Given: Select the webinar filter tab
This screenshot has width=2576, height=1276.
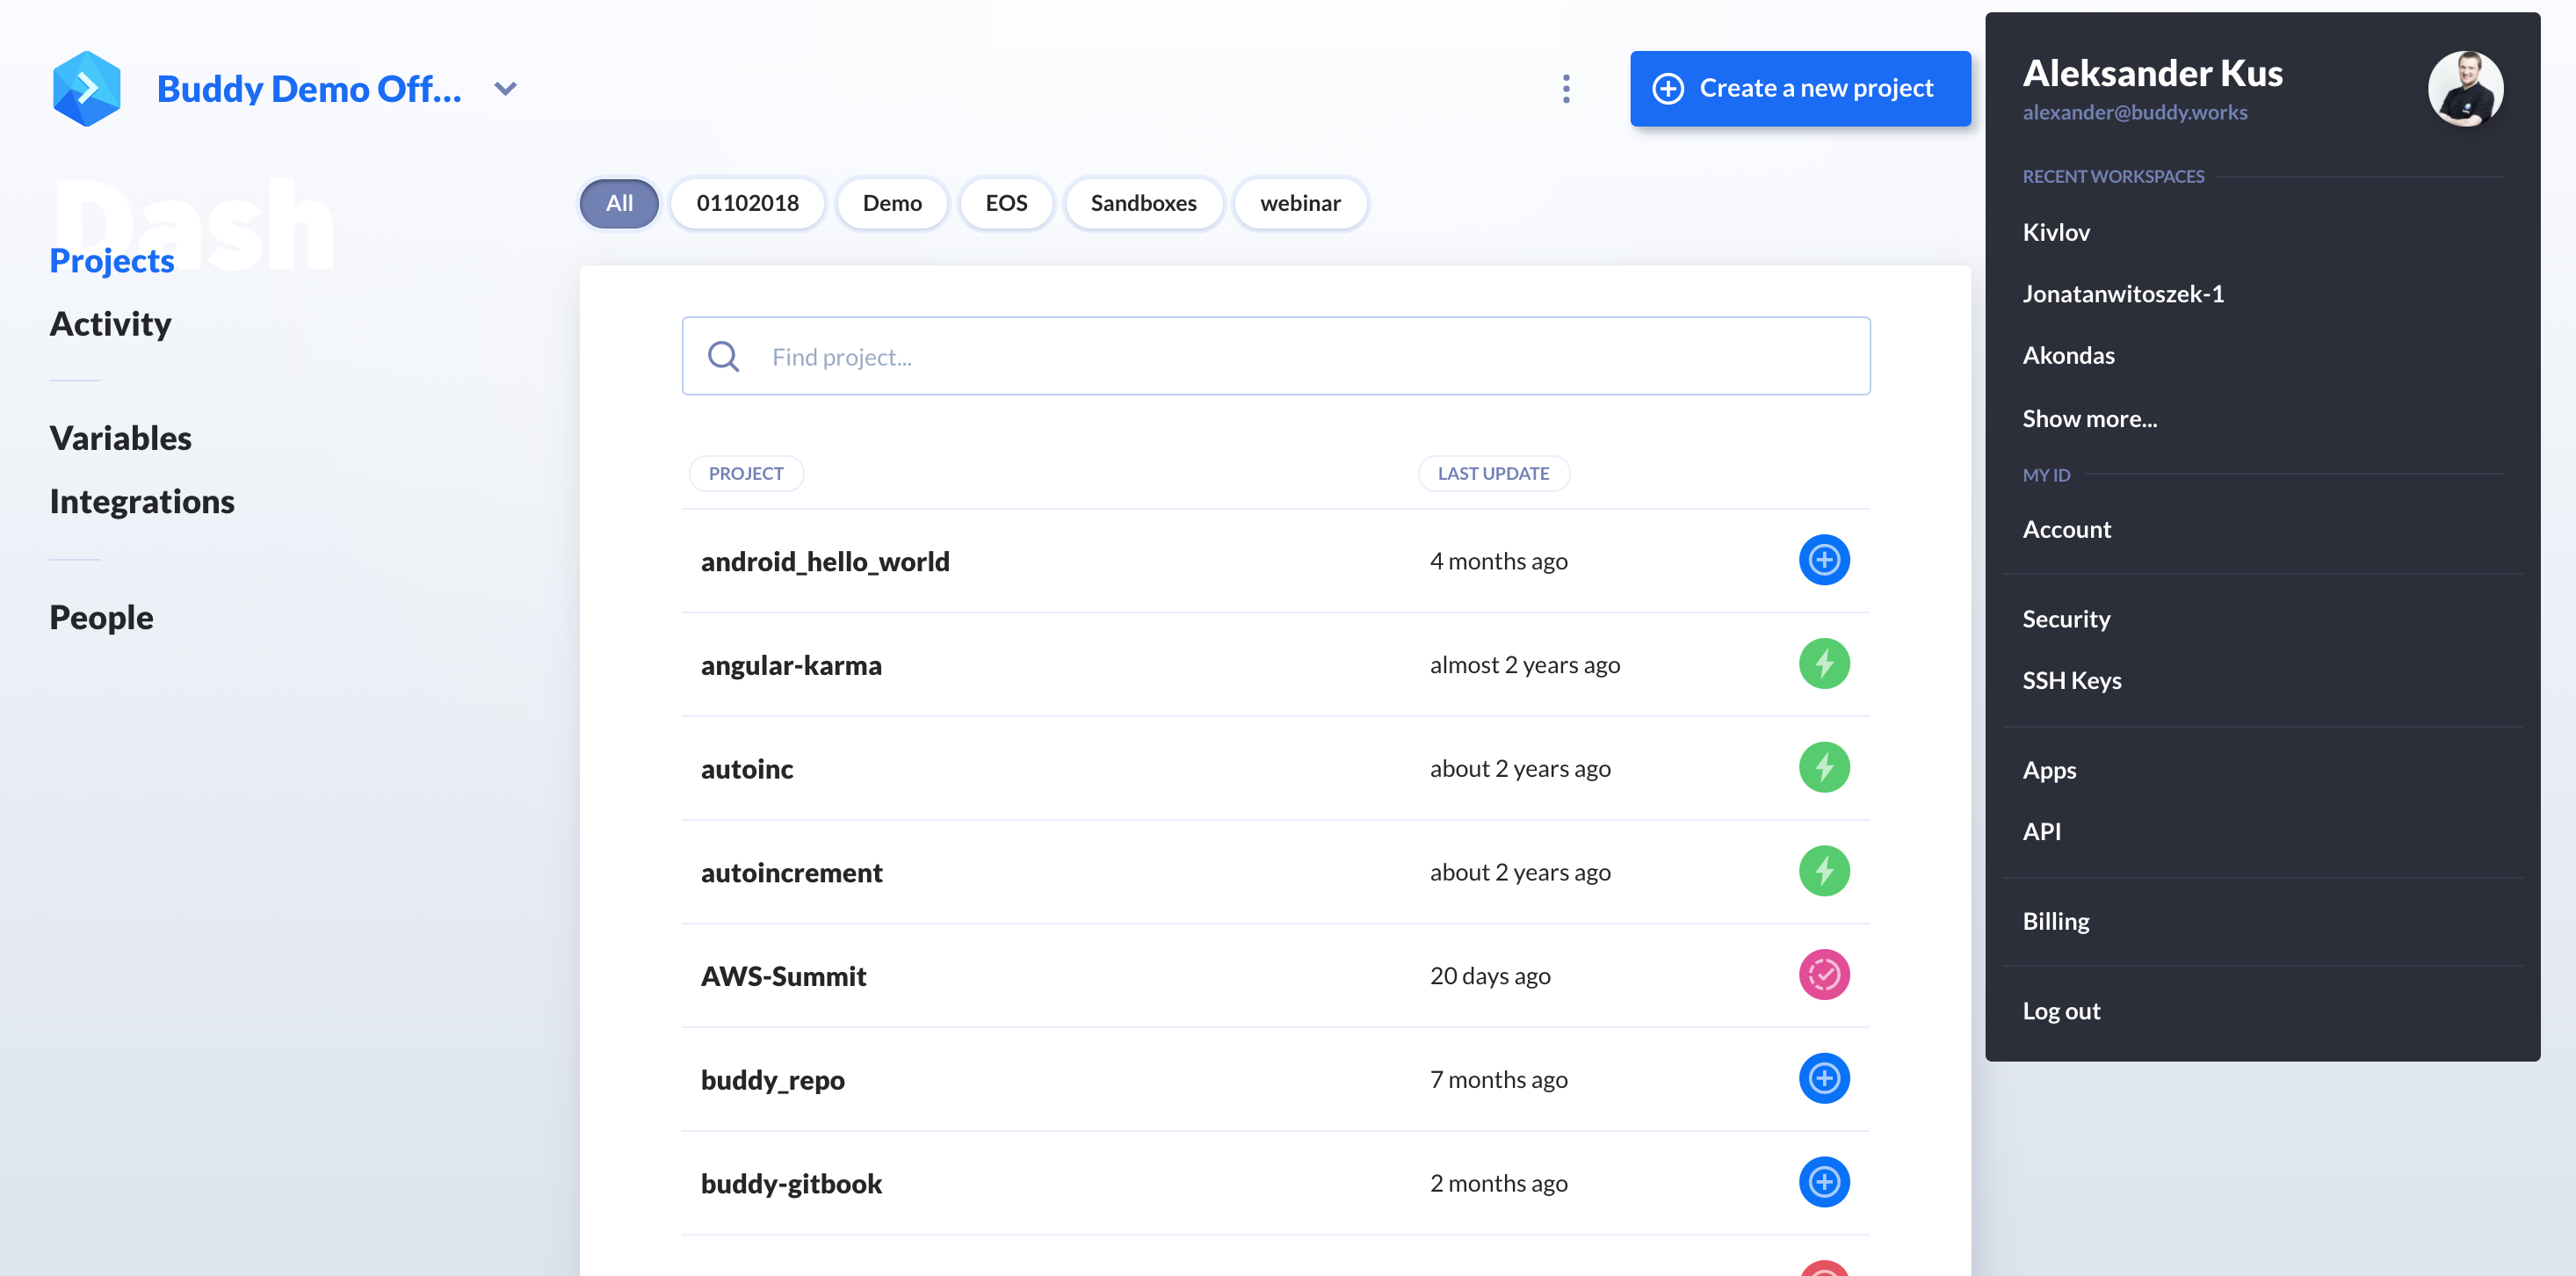Looking at the screenshot, I should tap(1300, 203).
